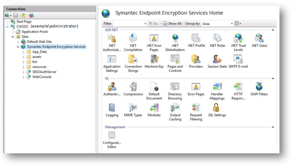Open the view mode dropdown button
Image resolution: width=292 pixels, height=168 pixels.
(238, 24)
